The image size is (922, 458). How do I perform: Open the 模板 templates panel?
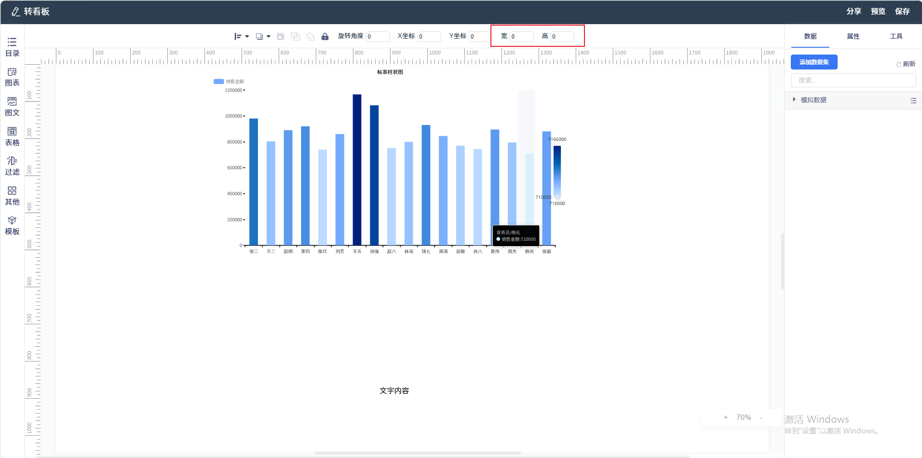[12, 225]
